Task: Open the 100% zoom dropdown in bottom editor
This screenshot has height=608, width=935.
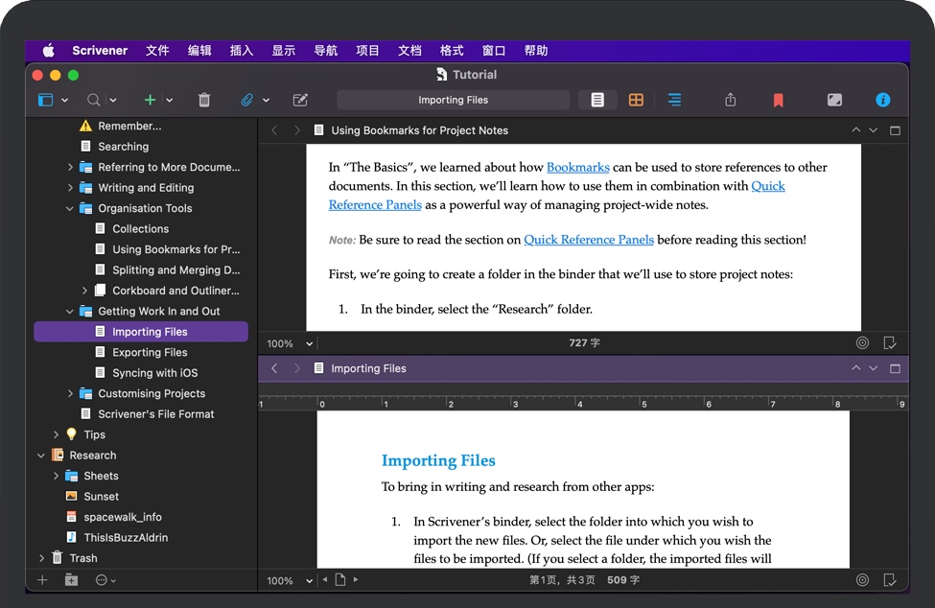Action: pyautogui.click(x=287, y=580)
